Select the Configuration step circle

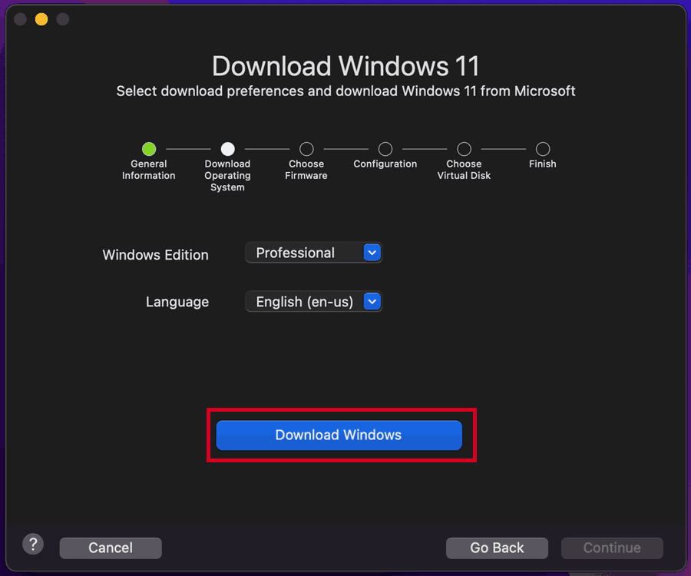coord(385,149)
